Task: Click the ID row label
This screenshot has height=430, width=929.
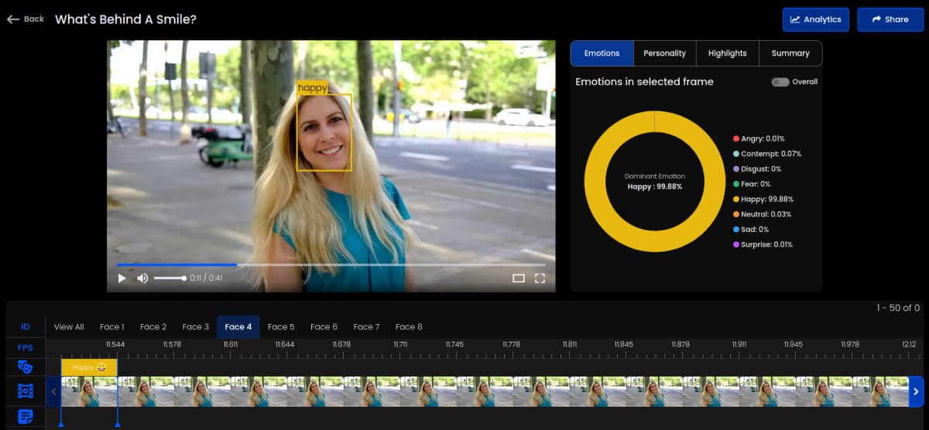Action: (26, 327)
